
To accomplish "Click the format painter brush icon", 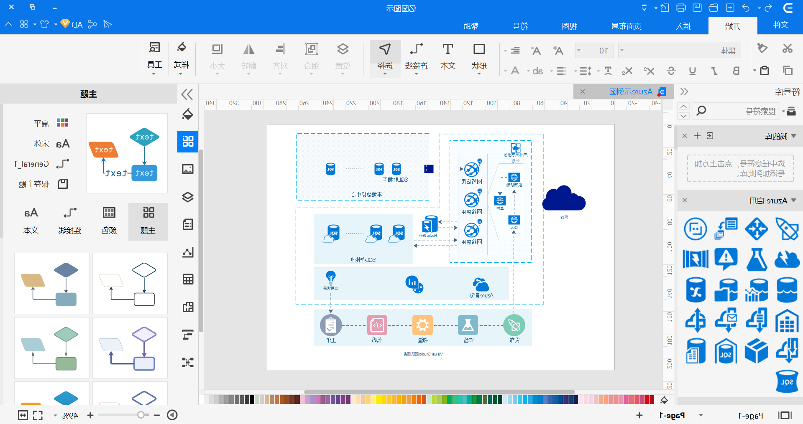I will [762, 48].
